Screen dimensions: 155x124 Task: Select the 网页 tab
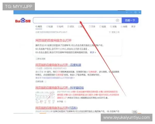[x=39, y=27]
